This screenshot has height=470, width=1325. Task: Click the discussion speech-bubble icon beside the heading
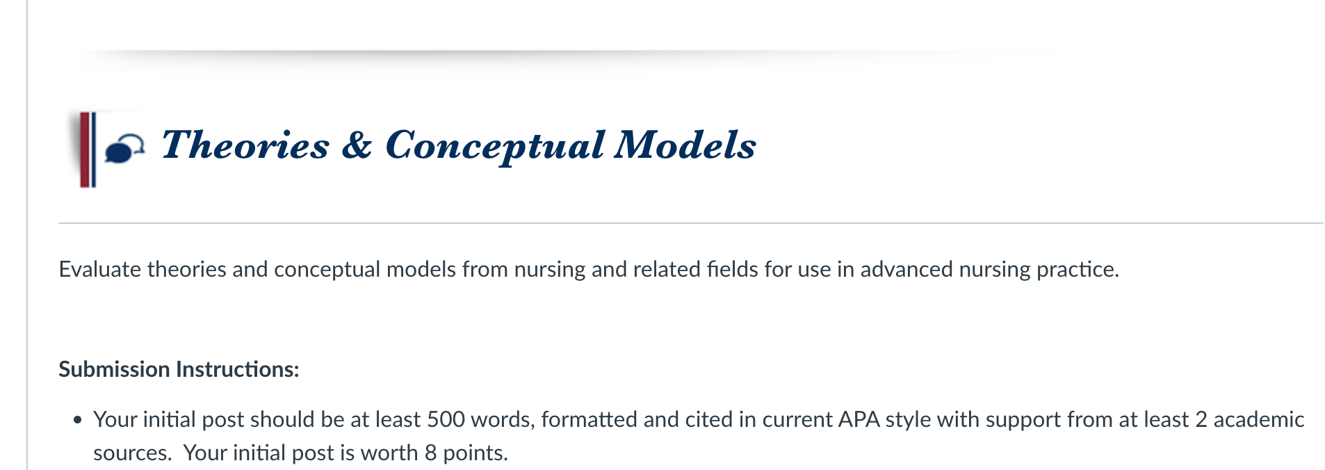click(x=125, y=148)
